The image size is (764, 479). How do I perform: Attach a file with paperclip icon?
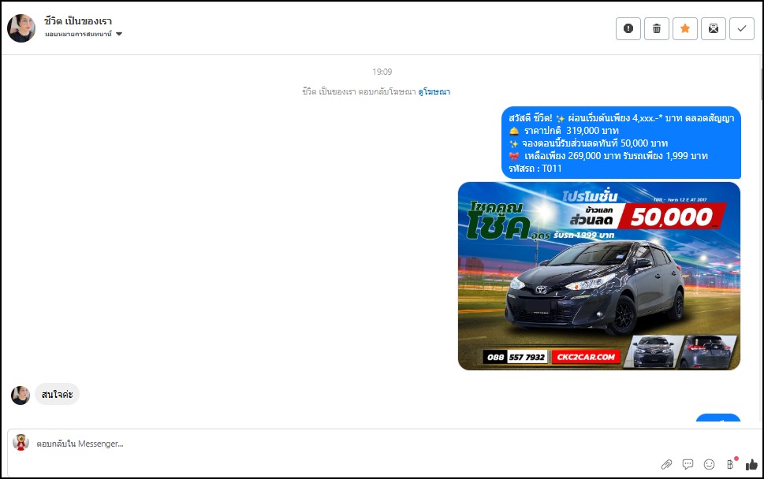click(x=666, y=464)
